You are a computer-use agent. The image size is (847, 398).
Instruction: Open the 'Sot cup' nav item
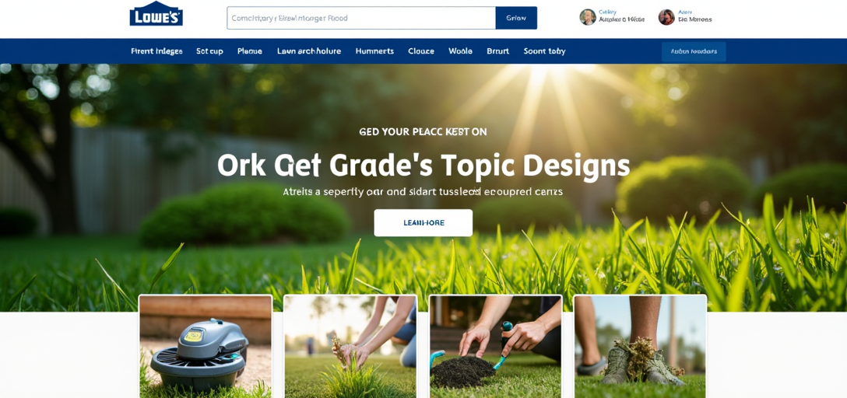[209, 51]
